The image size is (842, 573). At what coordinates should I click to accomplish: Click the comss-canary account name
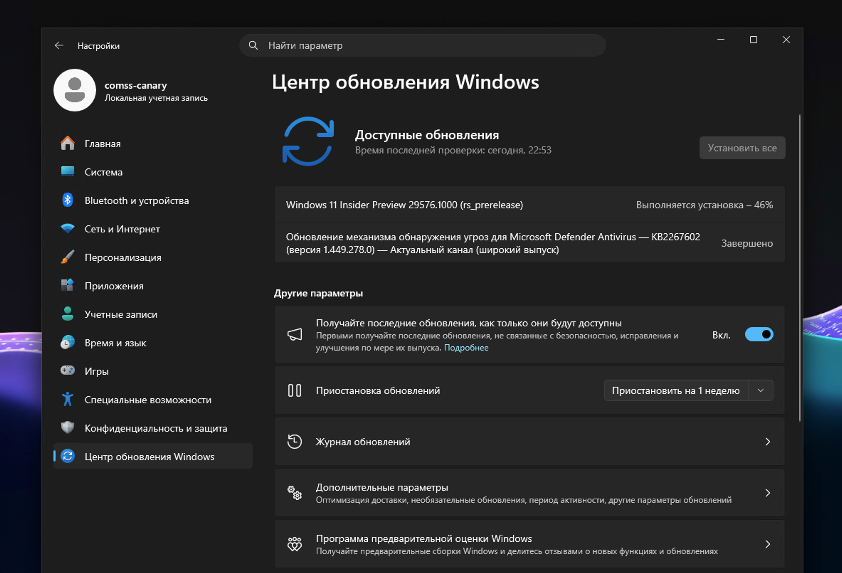136,85
